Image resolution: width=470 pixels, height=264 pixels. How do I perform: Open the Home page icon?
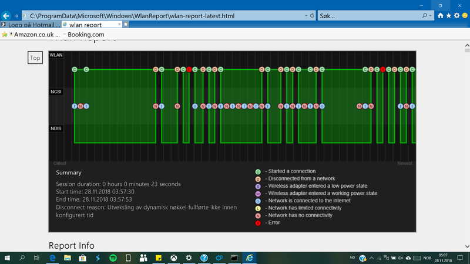(440, 16)
